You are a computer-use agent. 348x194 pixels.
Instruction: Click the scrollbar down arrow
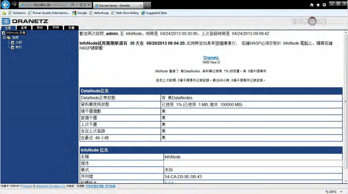pyautogui.click(x=346, y=181)
